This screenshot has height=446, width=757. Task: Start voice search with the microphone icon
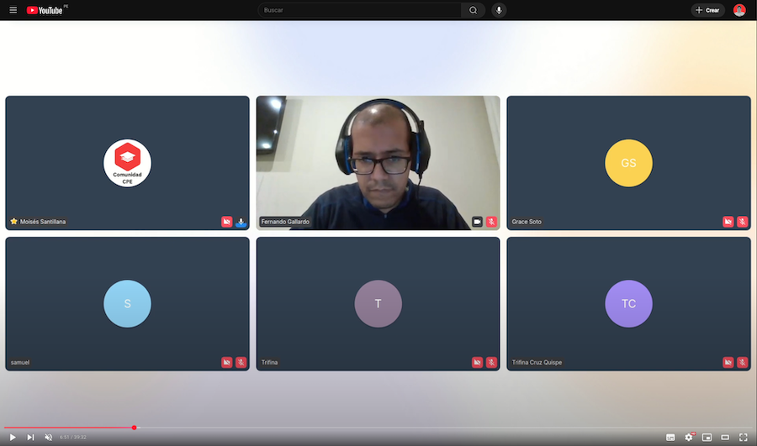(x=499, y=10)
